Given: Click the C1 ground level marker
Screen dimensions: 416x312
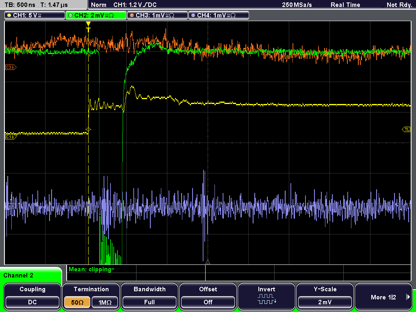Looking at the screenshot, I should pos(11,136).
